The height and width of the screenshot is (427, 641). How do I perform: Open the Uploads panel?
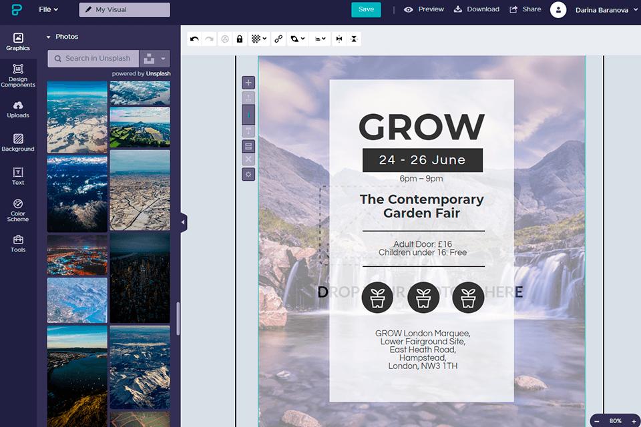pyautogui.click(x=18, y=109)
